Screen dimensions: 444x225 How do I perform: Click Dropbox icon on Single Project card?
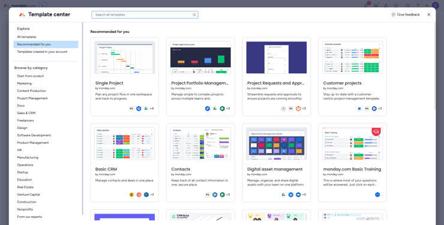[139, 109]
